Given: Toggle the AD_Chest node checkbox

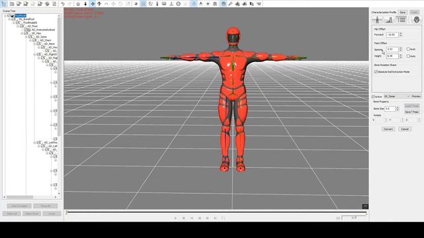Looking at the screenshot, I should pos(34,40).
